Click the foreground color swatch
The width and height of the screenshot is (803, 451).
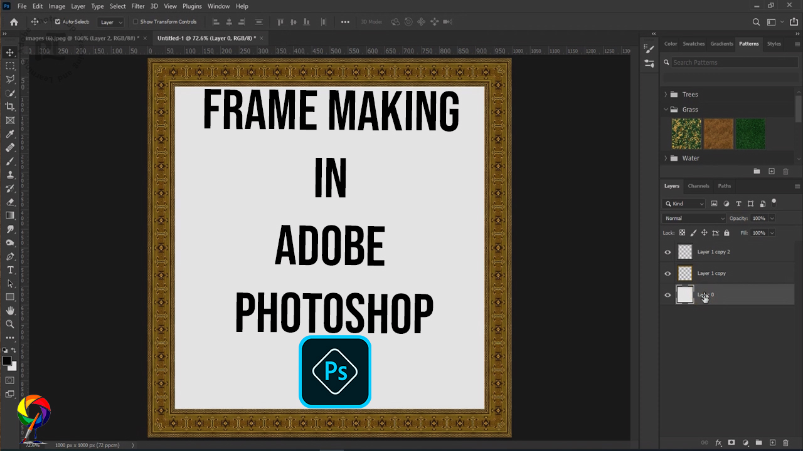click(x=7, y=361)
